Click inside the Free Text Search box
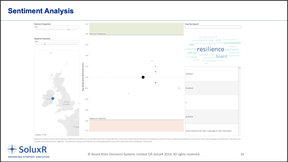This screenshot has height=162, width=288. pos(213,27)
